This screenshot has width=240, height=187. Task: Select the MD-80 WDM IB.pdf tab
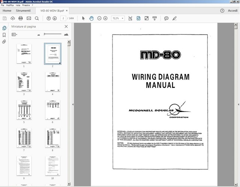tap(52, 11)
